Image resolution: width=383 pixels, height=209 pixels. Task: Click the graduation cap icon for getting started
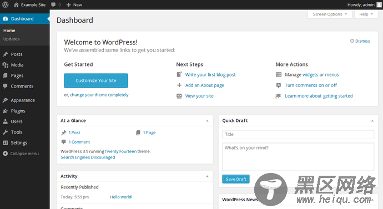point(279,96)
